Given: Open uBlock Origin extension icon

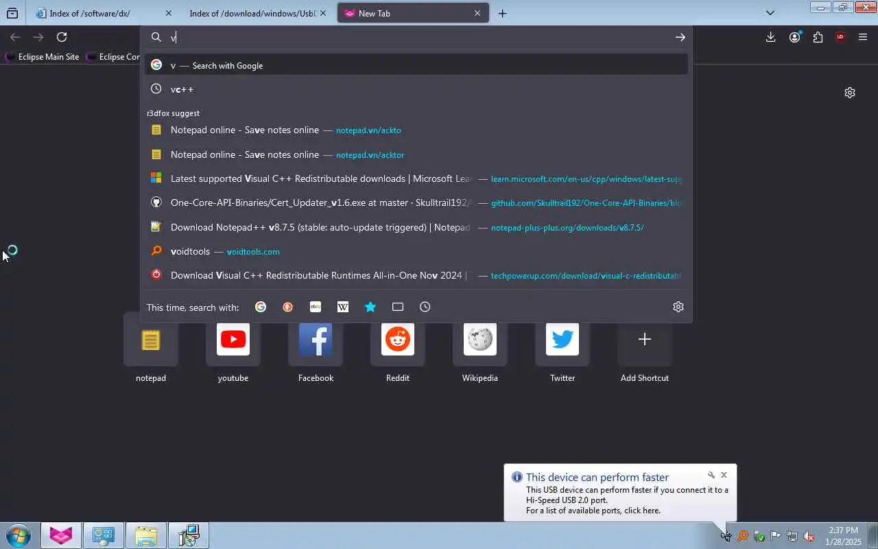Looking at the screenshot, I should click(x=840, y=37).
